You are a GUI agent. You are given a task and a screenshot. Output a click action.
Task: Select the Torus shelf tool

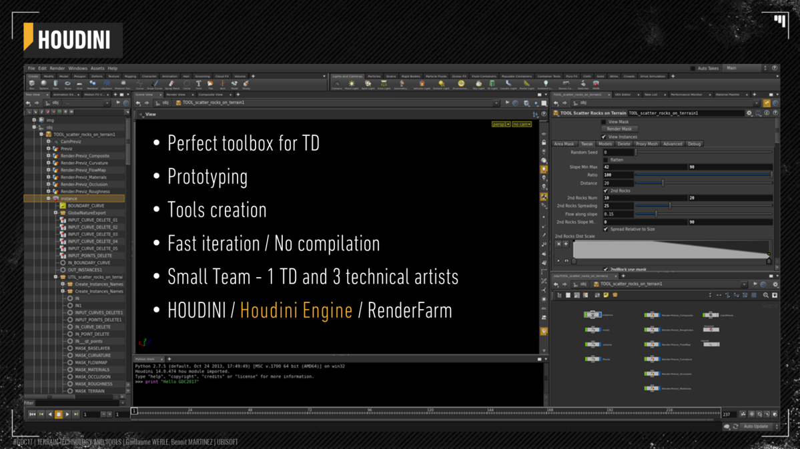click(x=67, y=85)
